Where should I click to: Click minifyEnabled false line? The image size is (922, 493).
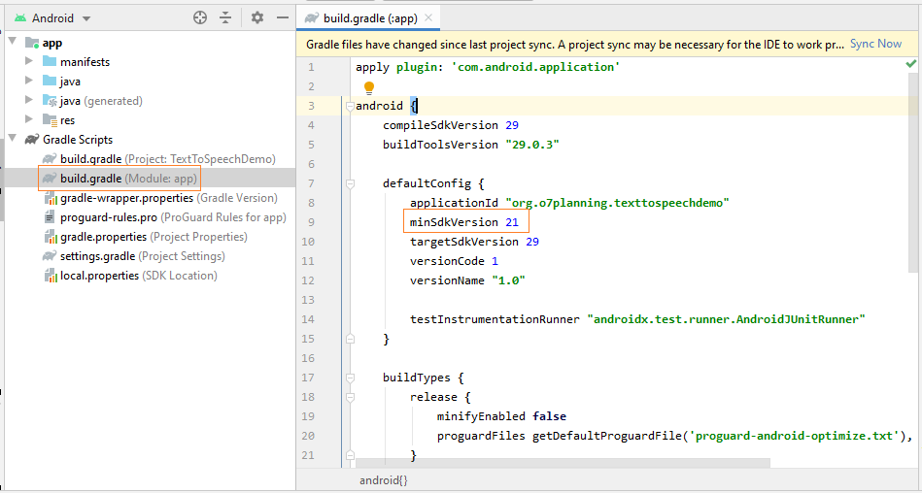click(x=501, y=416)
